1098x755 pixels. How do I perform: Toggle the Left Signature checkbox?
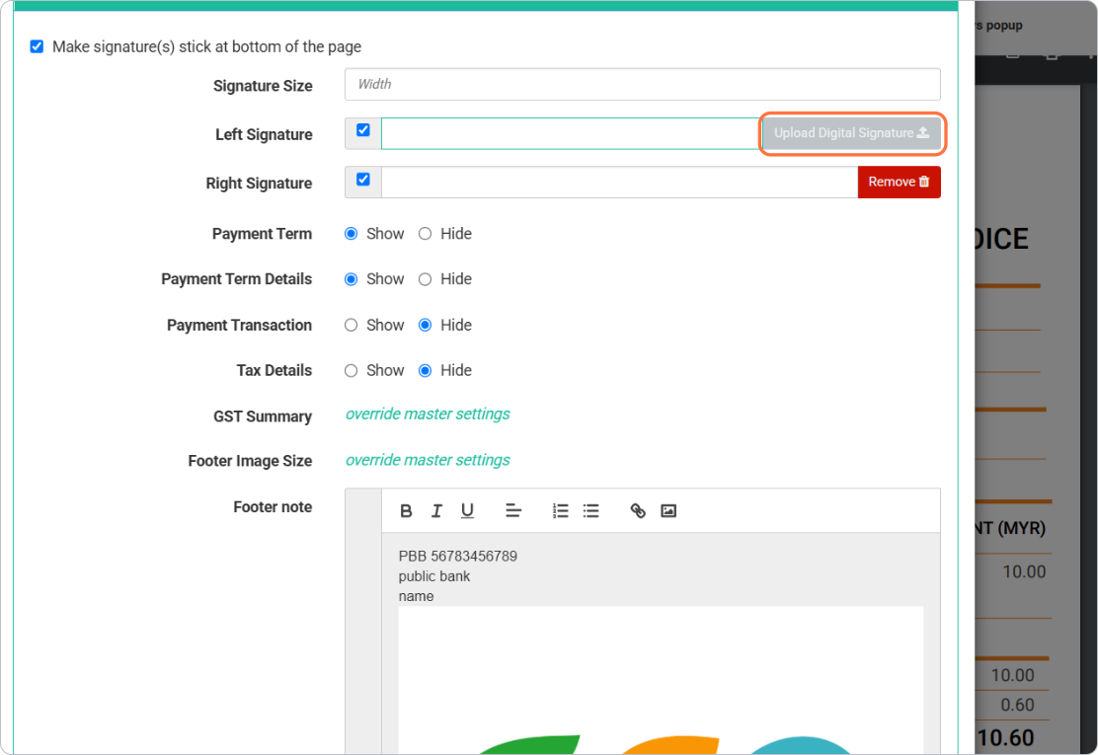362,130
